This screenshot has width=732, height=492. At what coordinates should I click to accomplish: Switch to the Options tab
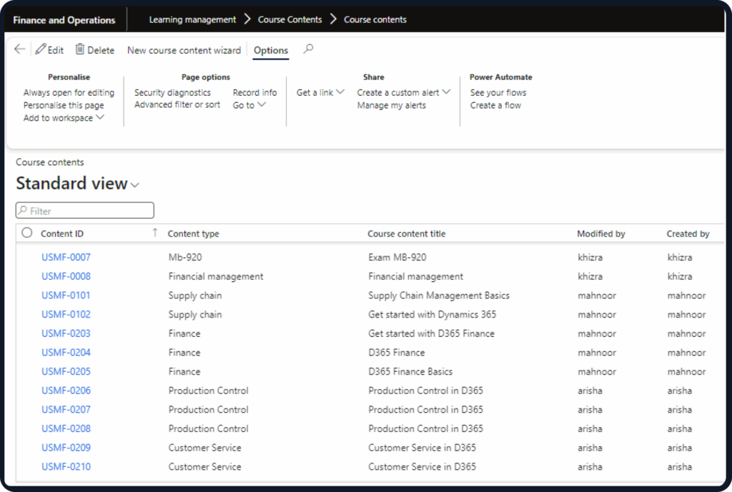tap(271, 50)
